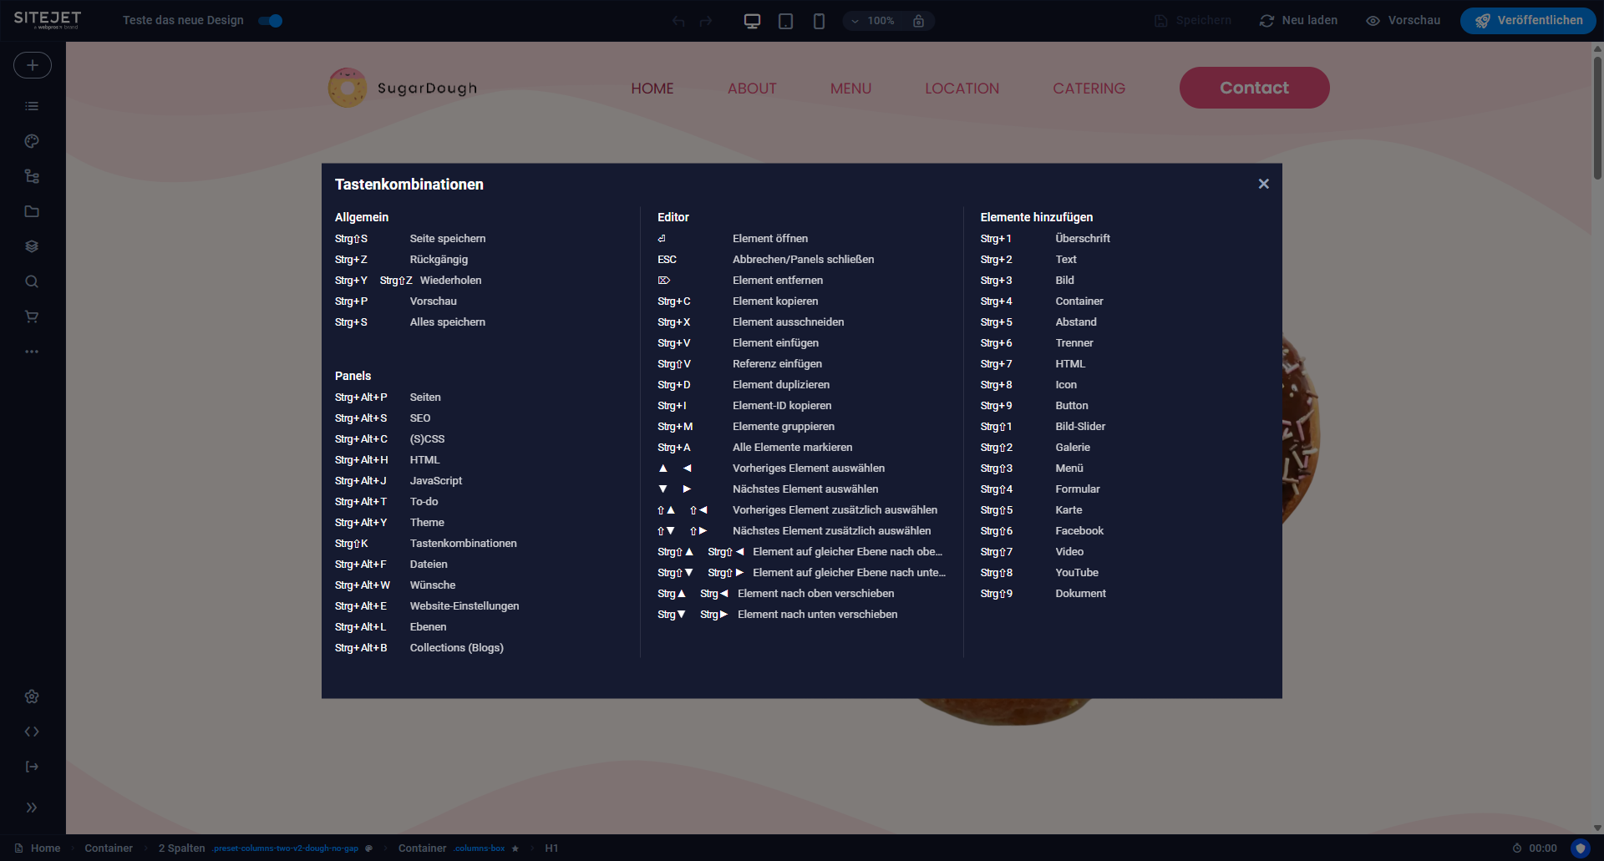Open the code editor brackets icon
Image resolution: width=1604 pixels, height=861 pixels.
pyautogui.click(x=32, y=732)
